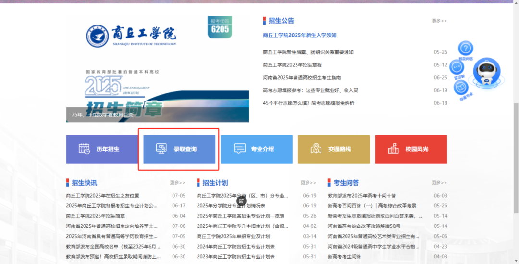Open 教育部发布全国高校名单 news item
The width and height of the screenshot is (519, 264).
(x=113, y=246)
